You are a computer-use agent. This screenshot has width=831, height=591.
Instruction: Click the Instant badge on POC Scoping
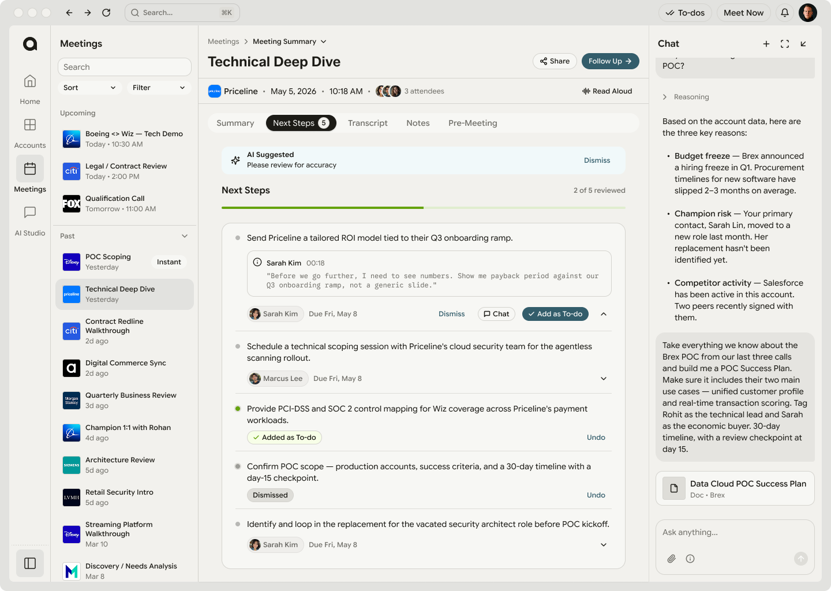click(169, 262)
